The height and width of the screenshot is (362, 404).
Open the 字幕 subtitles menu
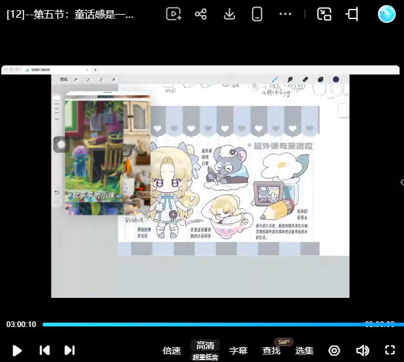coord(238,351)
